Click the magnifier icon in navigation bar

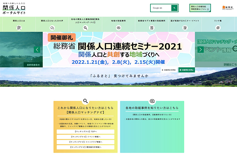[85, 28]
